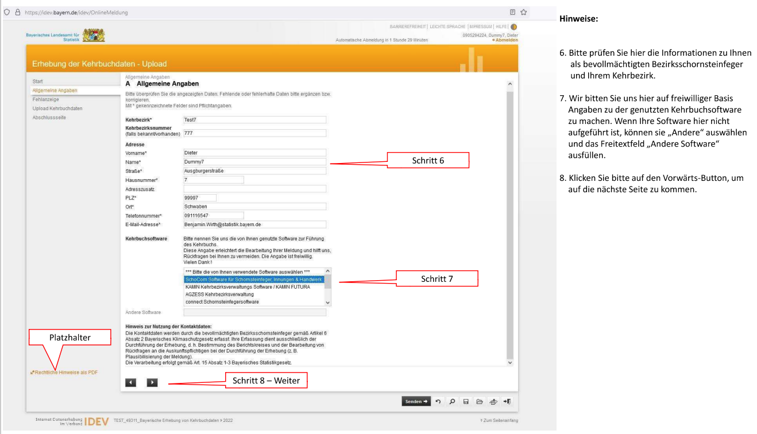Click form panel scroll down arrow

[510, 363]
